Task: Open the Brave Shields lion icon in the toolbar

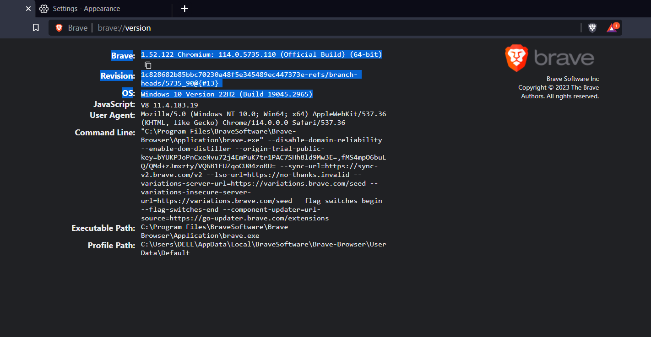Action: pyautogui.click(x=592, y=27)
